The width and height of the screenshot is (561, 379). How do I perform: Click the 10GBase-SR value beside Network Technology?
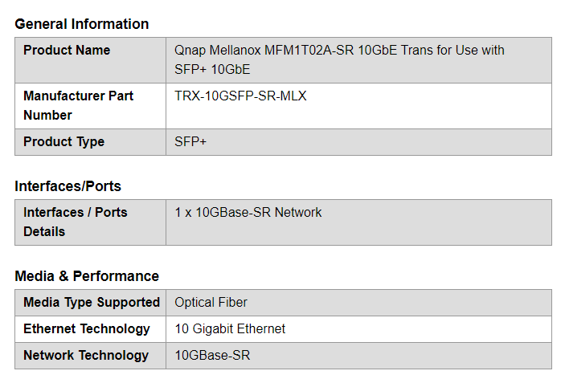click(x=212, y=356)
